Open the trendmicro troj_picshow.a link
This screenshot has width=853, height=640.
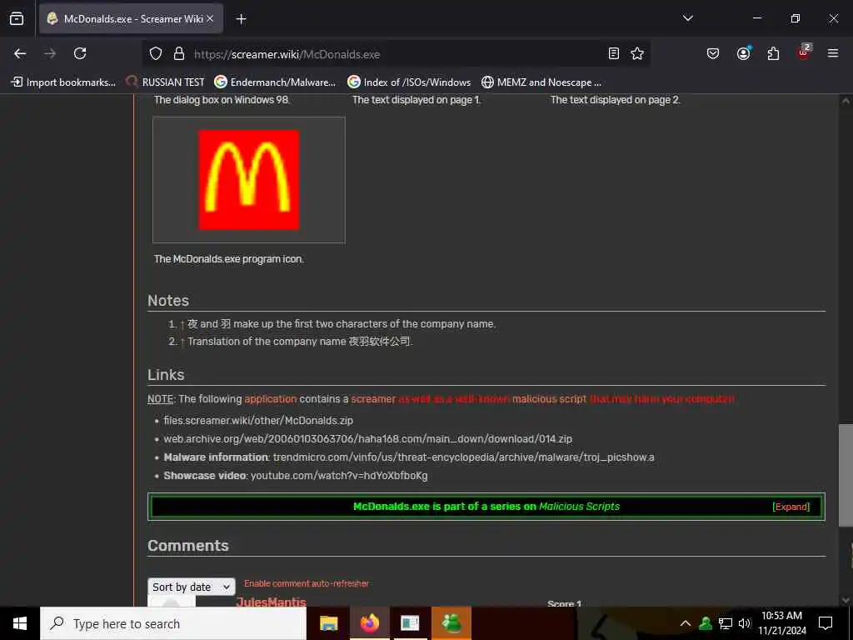click(463, 457)
